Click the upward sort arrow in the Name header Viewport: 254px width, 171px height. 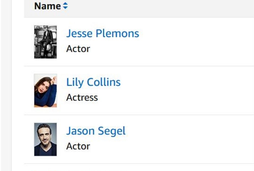[65, 4]
